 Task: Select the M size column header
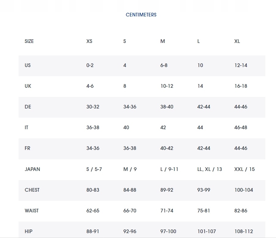[x=163, y=41]
